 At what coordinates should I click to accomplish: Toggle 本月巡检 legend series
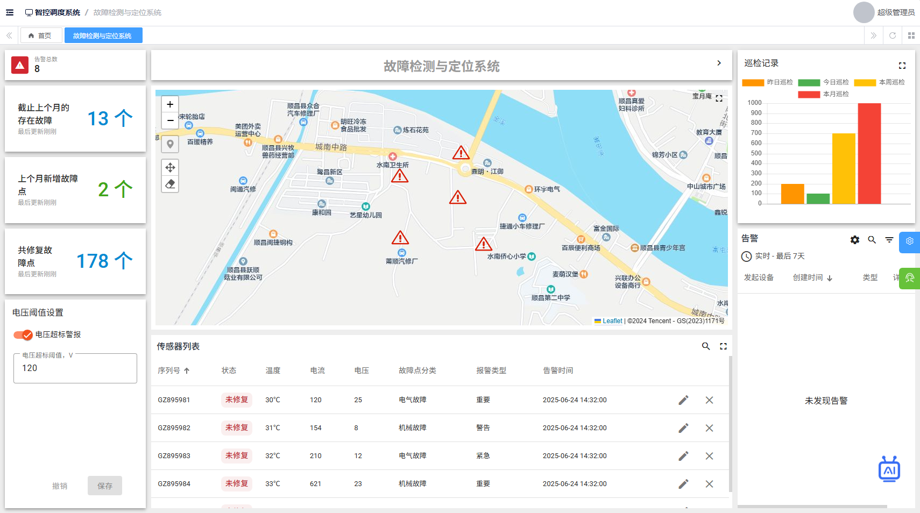pos(824,94)
